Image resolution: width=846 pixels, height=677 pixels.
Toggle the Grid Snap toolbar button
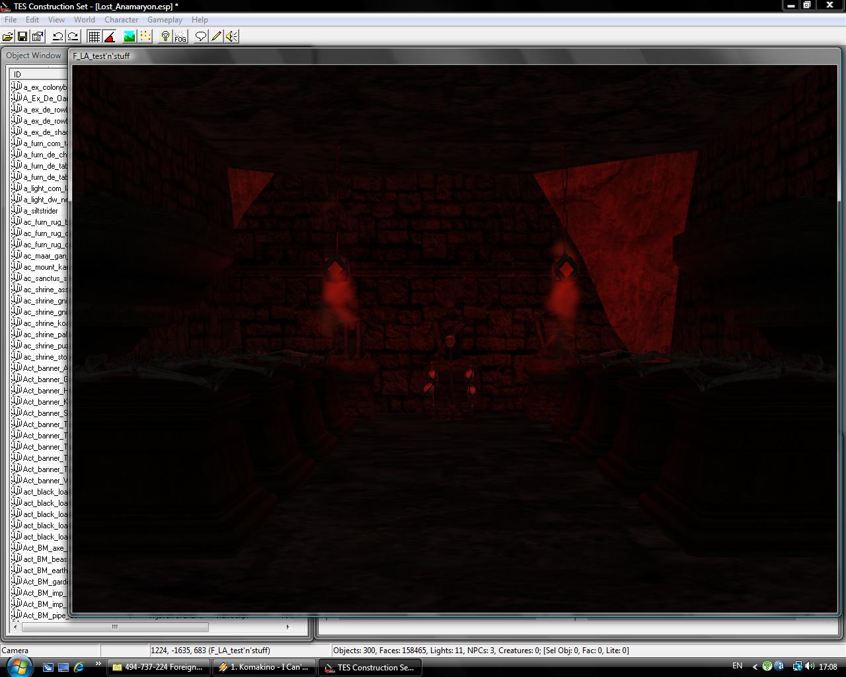point(94,37)
